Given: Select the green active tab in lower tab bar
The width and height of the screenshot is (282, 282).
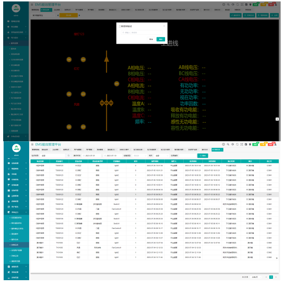Looking at the screenshot, I should click(x=217, y=149).
